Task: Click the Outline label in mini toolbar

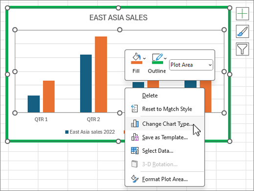Action: click(x=157, y=71)
